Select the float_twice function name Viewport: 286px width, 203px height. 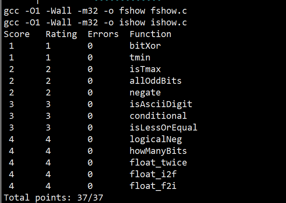pyautogui.click(x=158, y=163)
